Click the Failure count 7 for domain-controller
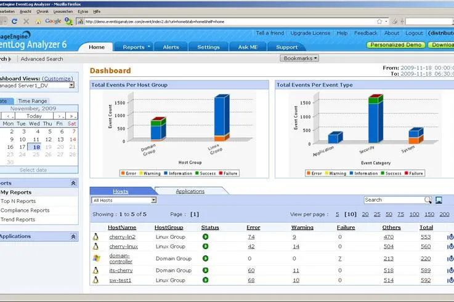The width and height of the screenshot is (454, 302). pos(339,259)
